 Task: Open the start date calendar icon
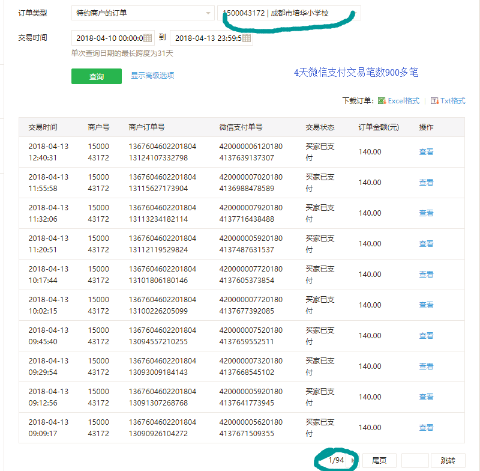pyautogui.click(x=148, y=38)
